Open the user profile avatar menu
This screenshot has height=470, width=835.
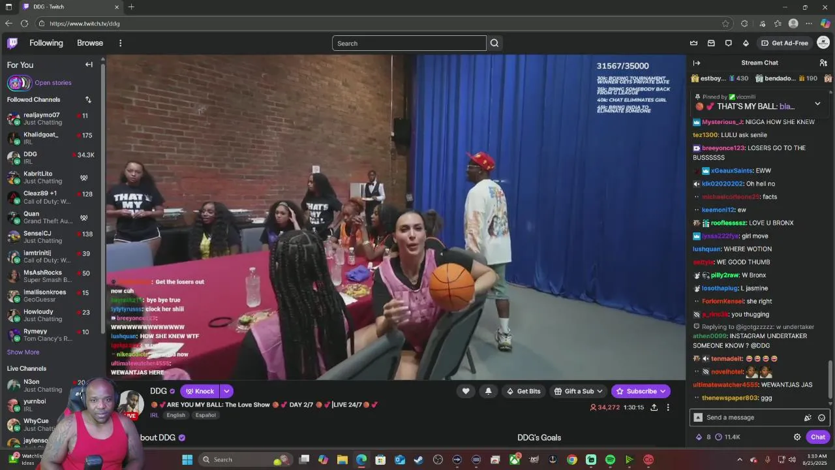823,43
